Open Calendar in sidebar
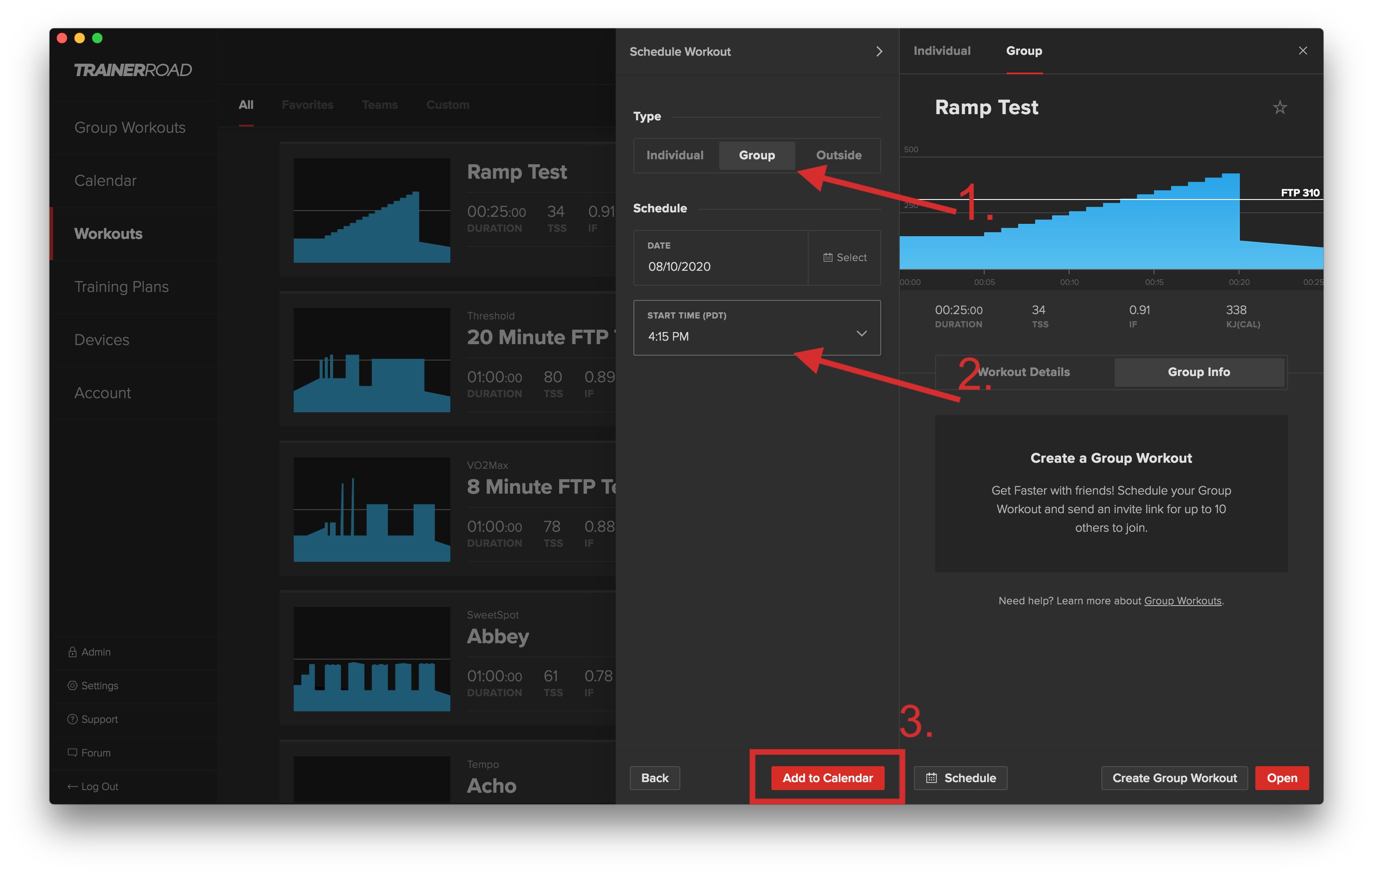 (134, 181)
